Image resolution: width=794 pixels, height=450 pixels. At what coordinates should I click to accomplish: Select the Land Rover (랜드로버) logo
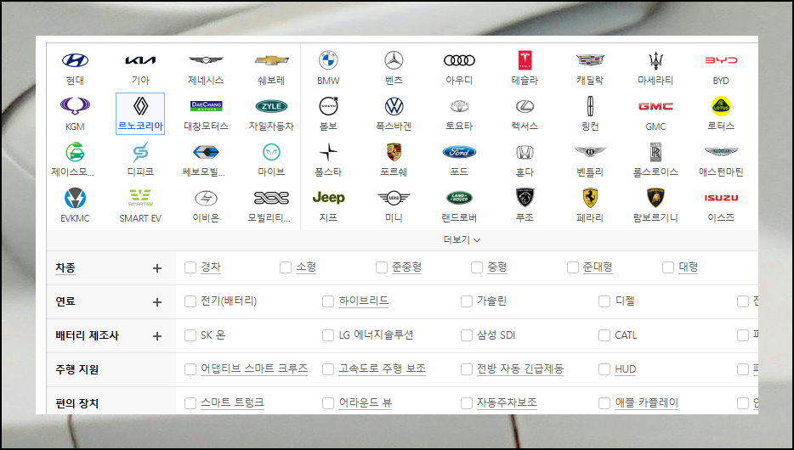click(x=459, y=197)
